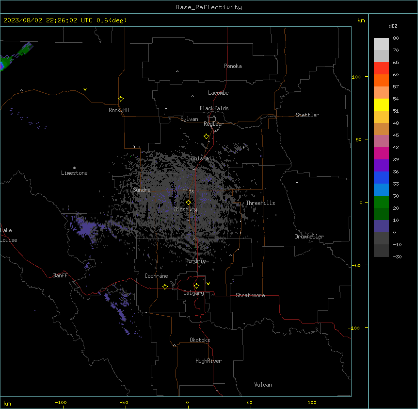Pick the red 65-60 dBZ legend swatch
This screenshot has height=409, width=418.
point(381,68)
